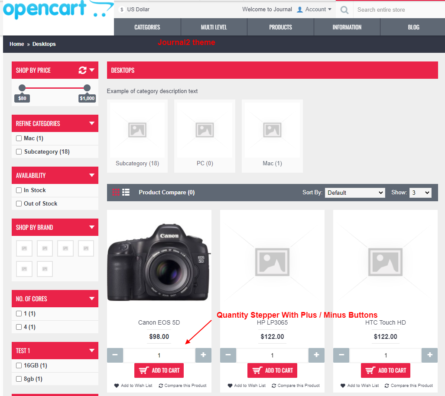
Task: Check the 8gb (1) filter
Action: (x=19, y=379)
